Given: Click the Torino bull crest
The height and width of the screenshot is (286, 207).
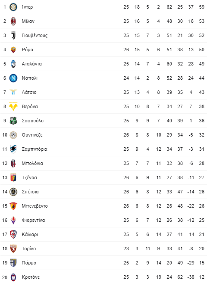Looking at the screenshot, I should click(13, 249).
